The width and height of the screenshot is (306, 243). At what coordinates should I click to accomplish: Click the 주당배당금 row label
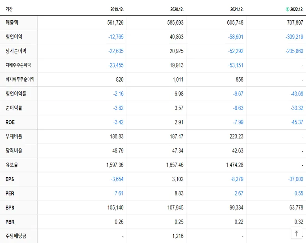pos(16,236)
